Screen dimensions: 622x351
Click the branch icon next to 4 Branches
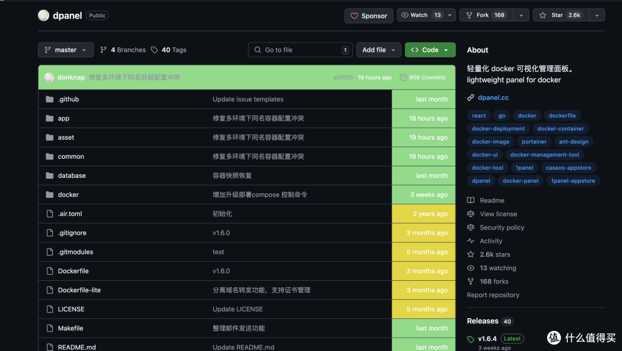coord(103,49)
